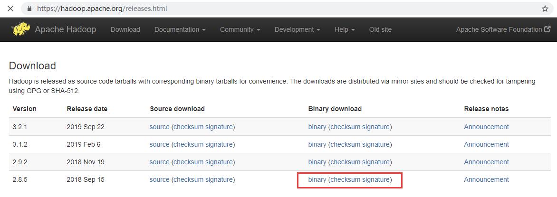The image size is (557, 197).
Task: Open the 2.8.5 binary signature link
Action: click(376, 179)
